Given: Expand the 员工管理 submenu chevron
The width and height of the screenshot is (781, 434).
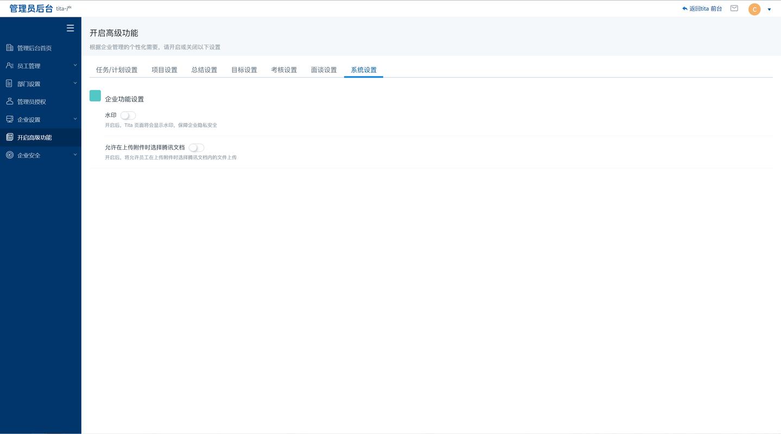Looking at the screenshot, I should (x=75, y=65).
